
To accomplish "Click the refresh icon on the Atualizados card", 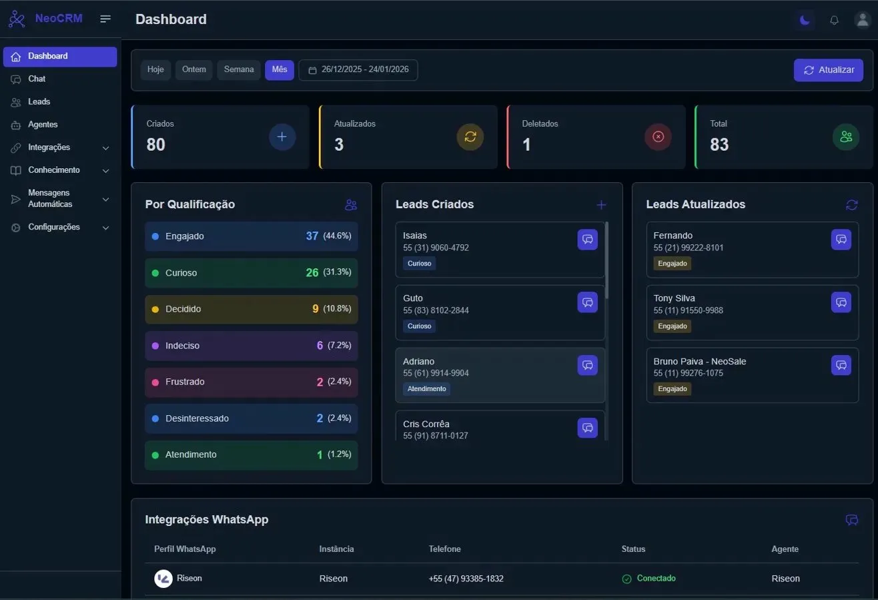I will (x=470, y=137).
